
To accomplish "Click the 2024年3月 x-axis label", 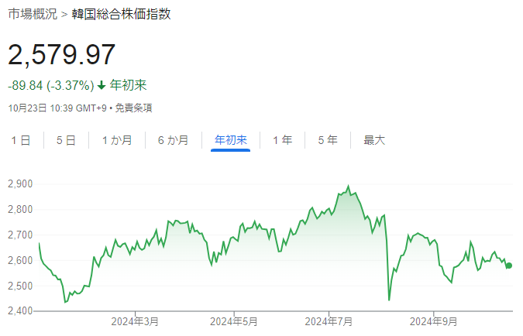I will click(135, 321).
